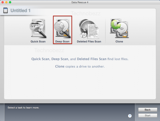Close the Data Rescue 4 window
The image size is (160, 121).
3,2
